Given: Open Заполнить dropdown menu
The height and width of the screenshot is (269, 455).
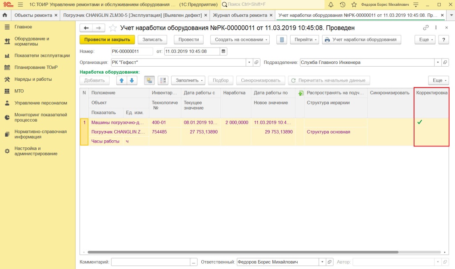Looking at the screenshot, I should [188, 81].
